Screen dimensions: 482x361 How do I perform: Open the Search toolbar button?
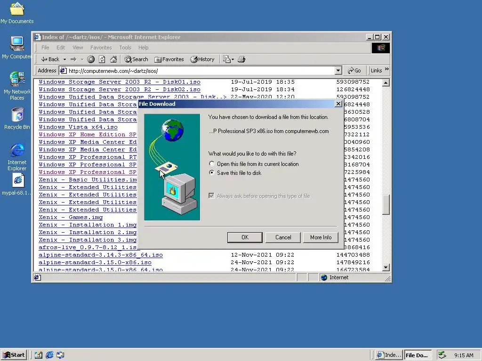tap(136, 59)
